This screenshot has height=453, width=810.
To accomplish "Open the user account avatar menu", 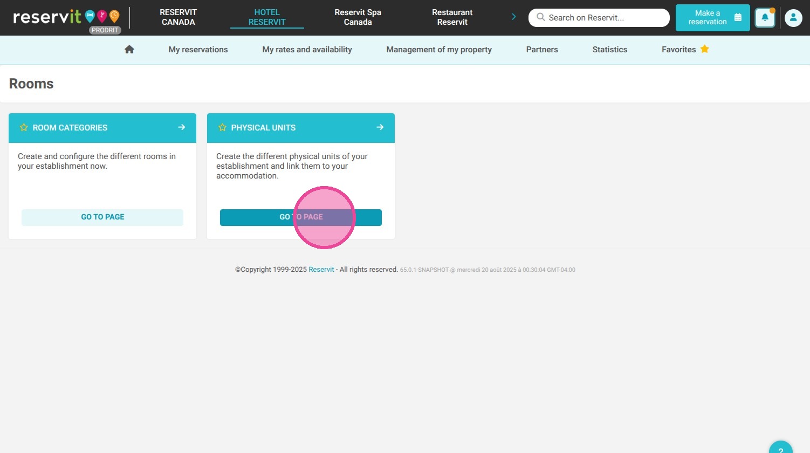I will (793, 18).
